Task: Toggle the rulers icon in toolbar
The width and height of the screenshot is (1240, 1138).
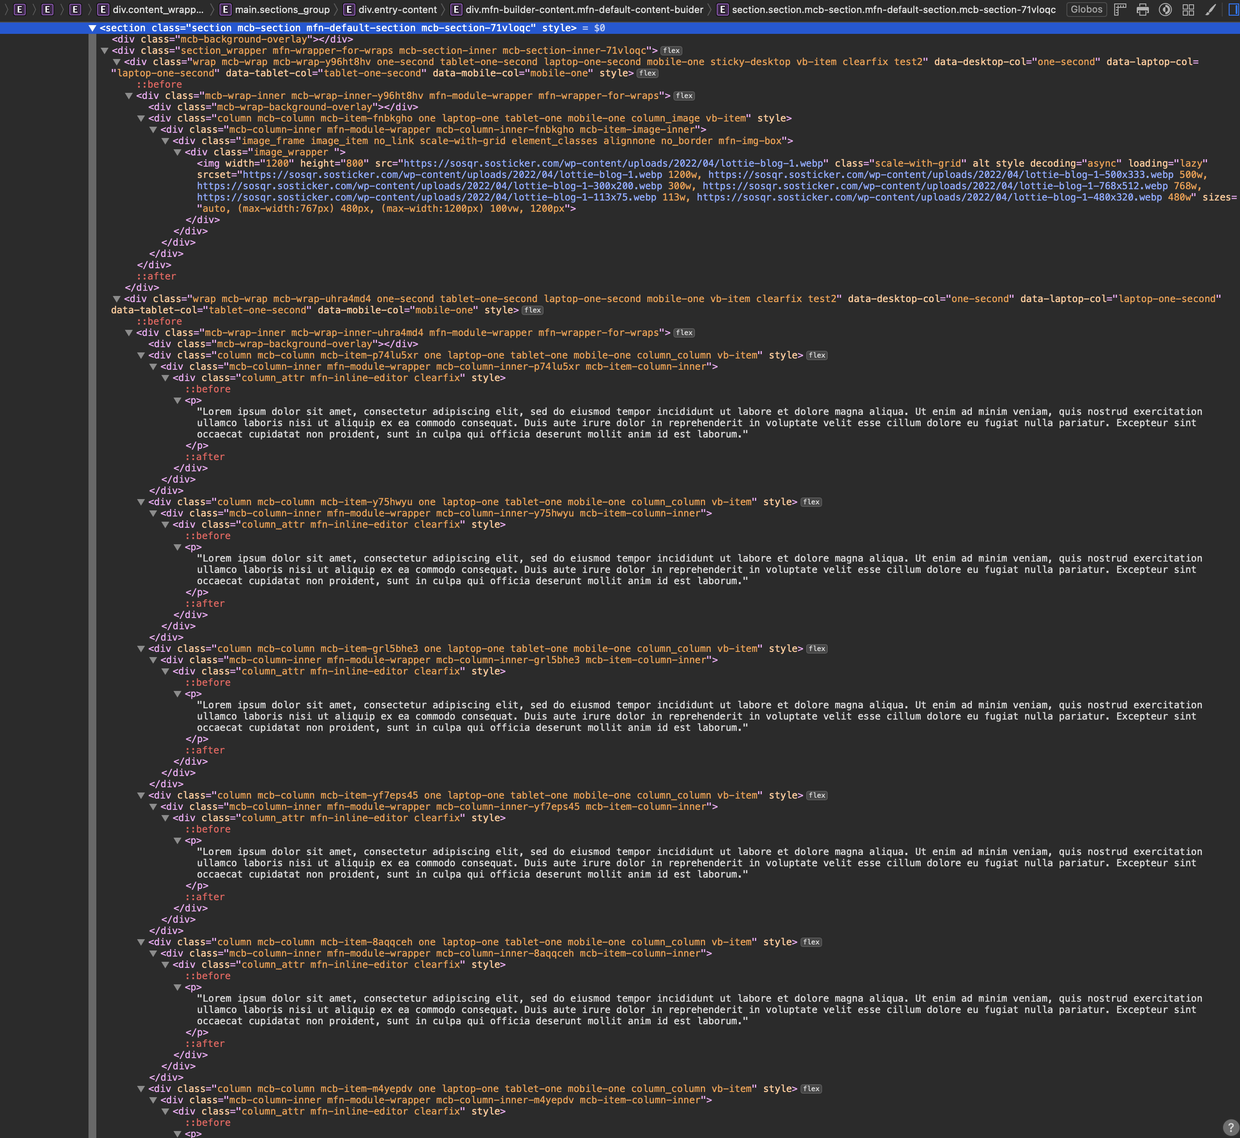Action: [x=1120, y=10]
